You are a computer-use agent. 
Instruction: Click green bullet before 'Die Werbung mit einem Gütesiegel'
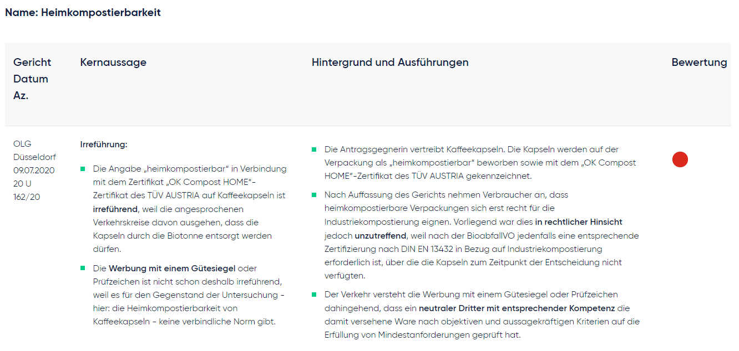(83, 269)
